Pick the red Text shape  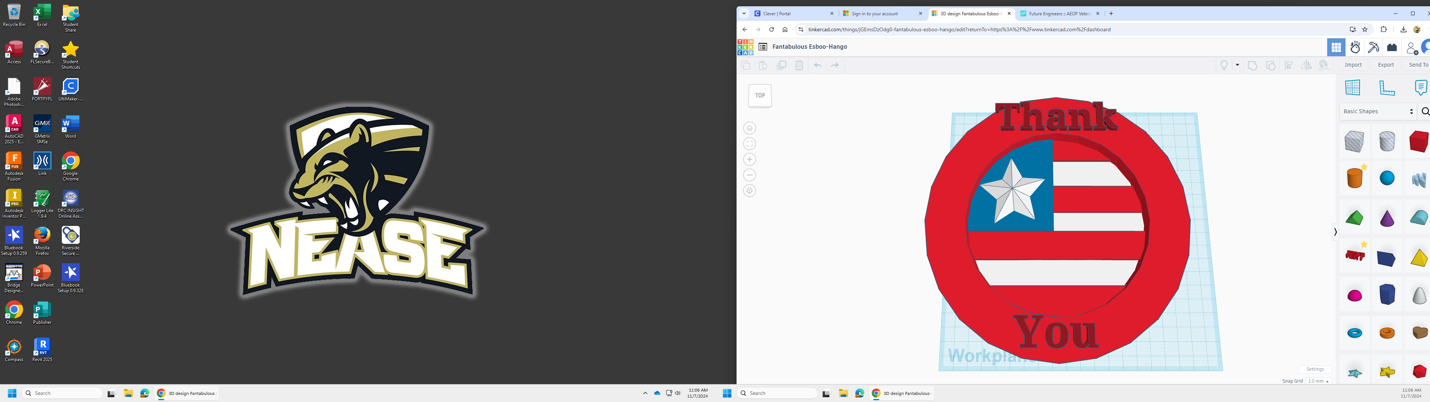pyautogui.click(x=1354, y=255)
